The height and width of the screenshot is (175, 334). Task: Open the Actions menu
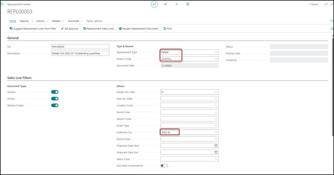pos(42,21)
